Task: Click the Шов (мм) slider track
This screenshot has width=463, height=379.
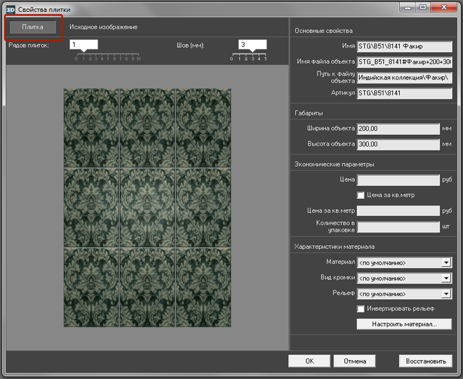Action: coord(249,55)
